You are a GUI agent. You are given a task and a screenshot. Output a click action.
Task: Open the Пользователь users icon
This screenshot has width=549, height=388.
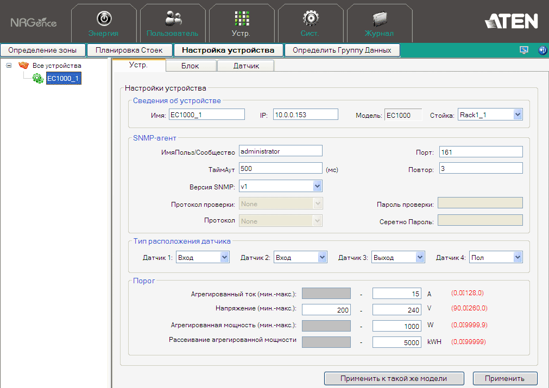(x=173, y=18)
